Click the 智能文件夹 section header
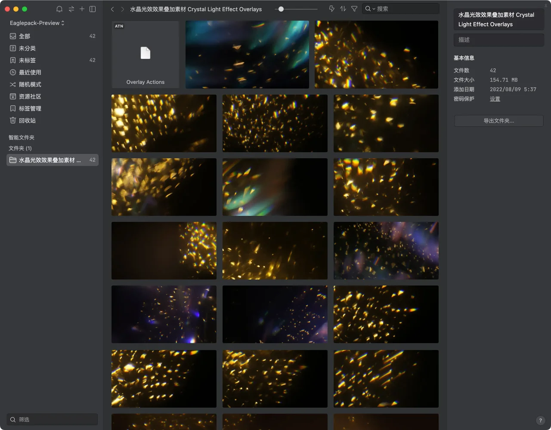The height and width of the screenshot is (430, 551). click(22, 138)
